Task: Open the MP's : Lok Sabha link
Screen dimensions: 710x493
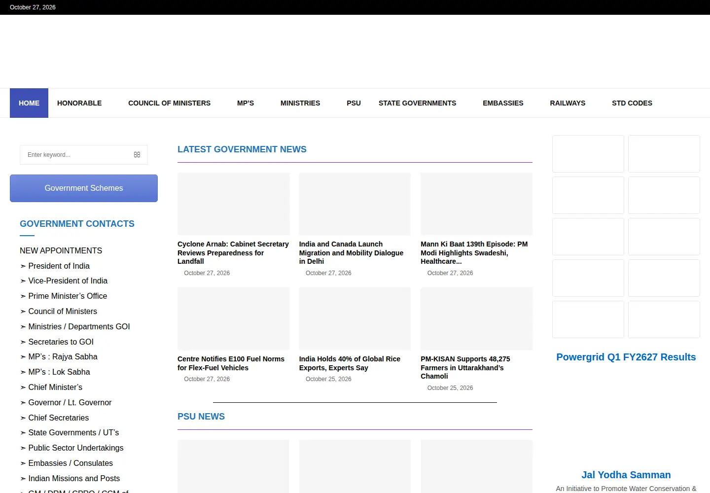Action: (59, 372)
